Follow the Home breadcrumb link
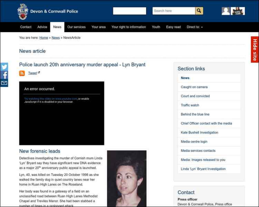 [x=44, y=38]
